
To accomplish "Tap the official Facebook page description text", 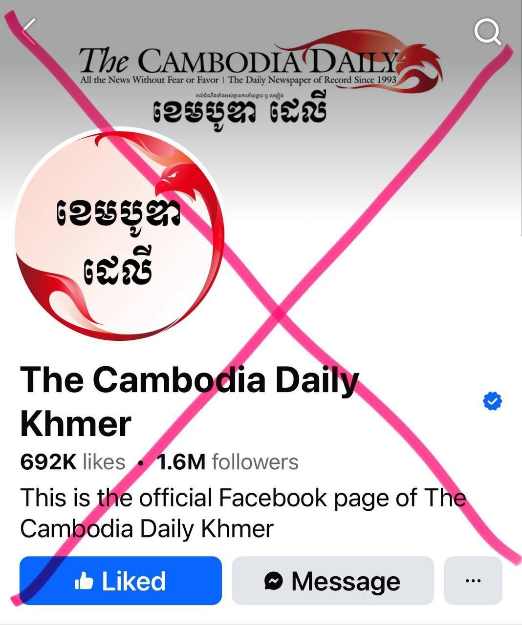I will coord(243,513).
